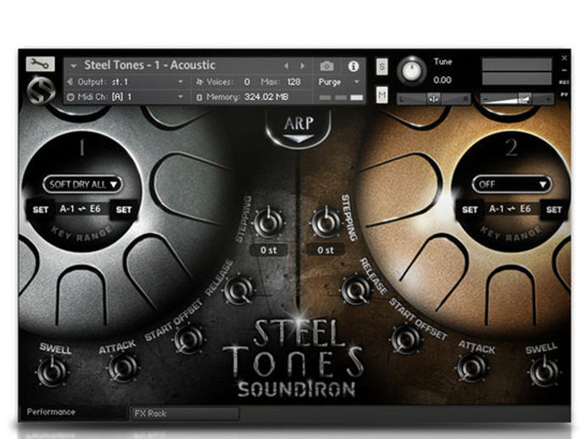
Task: Mute the instrument with M button
Action: tap(382, 95)
